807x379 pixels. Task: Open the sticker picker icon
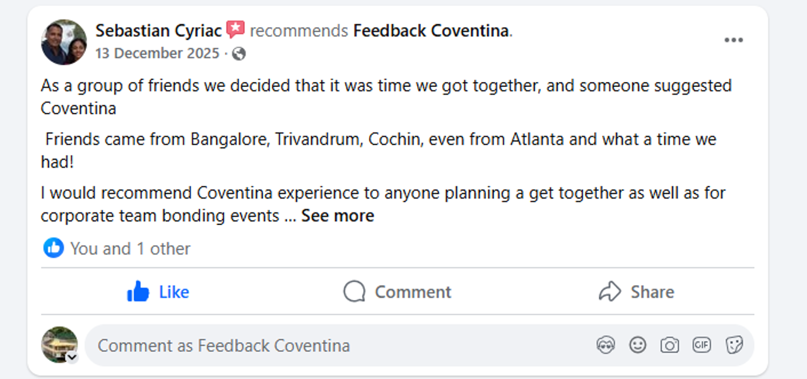[734, 345]
